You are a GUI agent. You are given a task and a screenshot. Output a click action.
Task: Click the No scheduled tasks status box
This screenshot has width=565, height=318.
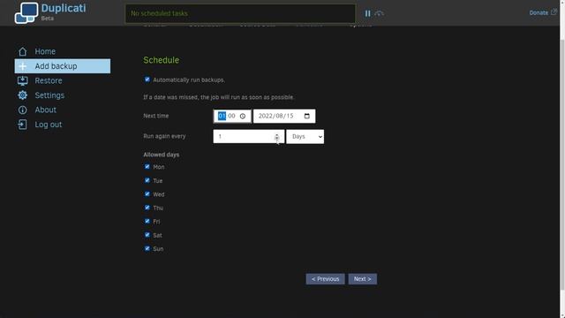tap(240, 13)
